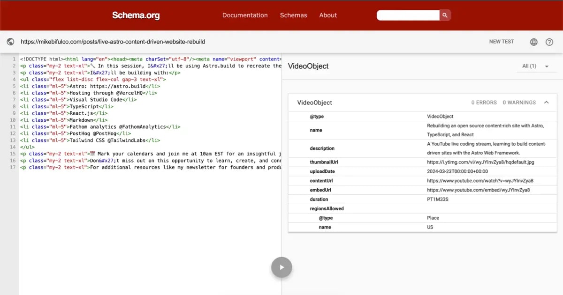The height and width of the screenshot is (295, 563).
Task: Click code line starting 'Mark your calendars'
Action: click(x=151, y=154)
